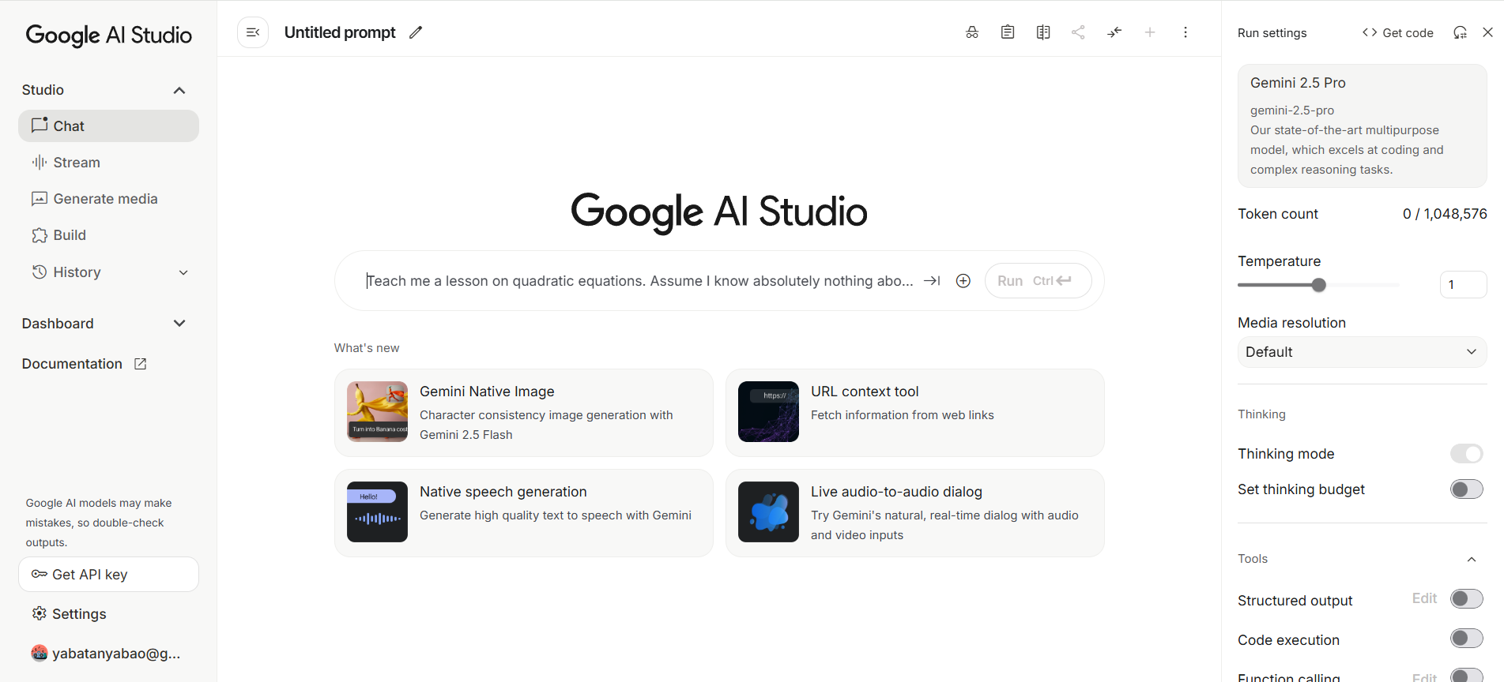Close the Run settings panel
1504x682 pixels.
click(1487, 32)
